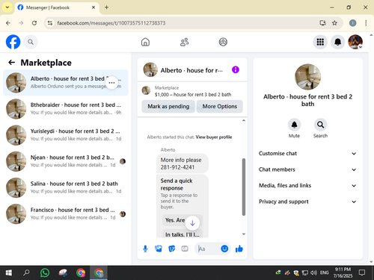The width and height of the screenshot is (374, 280).
Task: Open the Facebook search magnifier
Action: pyautogui.click(x=31, y=42)
